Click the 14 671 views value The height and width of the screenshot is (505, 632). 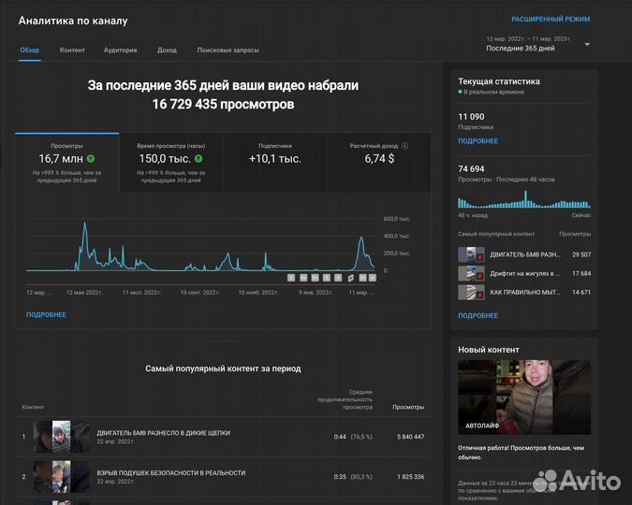click(x=581, y=292)
